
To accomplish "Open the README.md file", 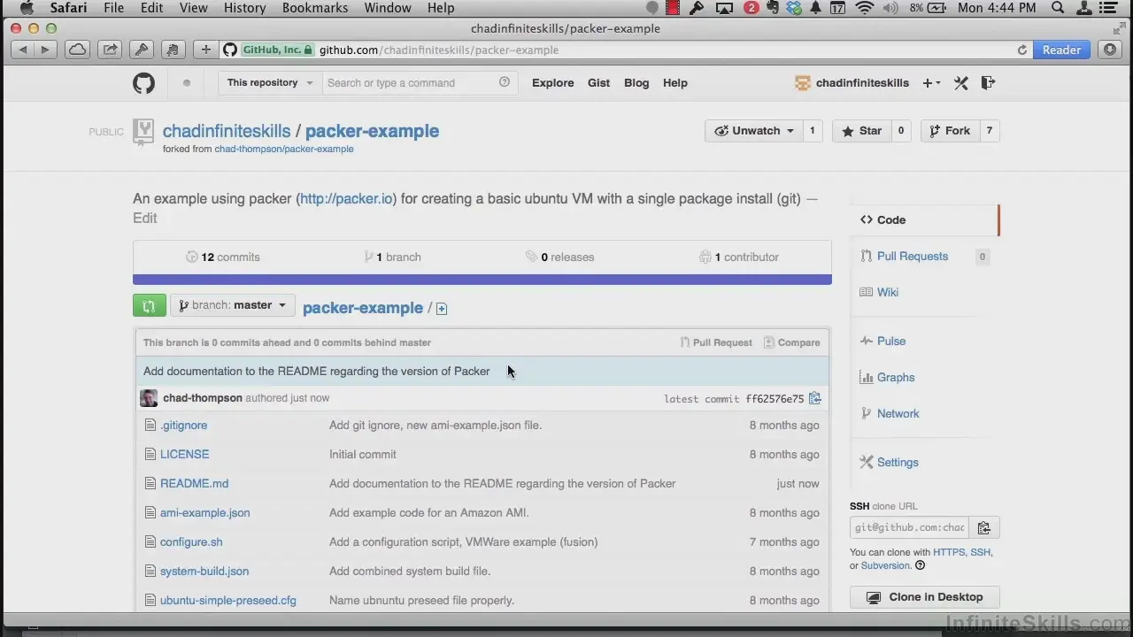I will coord(194,484).
